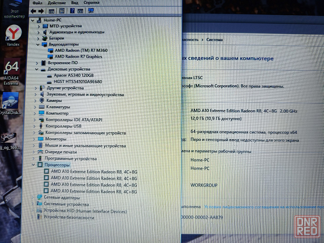Click the Батареи battery icon
Image resolution: width=324 pixels, height=243 pixels.
click(x=45, y=38)
